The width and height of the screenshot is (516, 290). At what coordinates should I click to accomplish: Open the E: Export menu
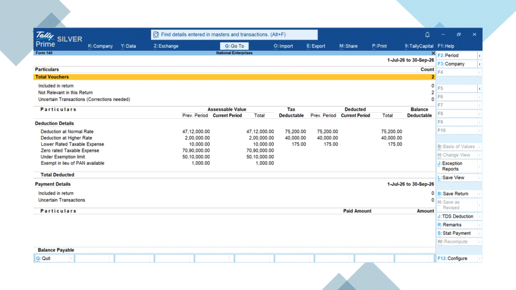[x=316, y=46]
